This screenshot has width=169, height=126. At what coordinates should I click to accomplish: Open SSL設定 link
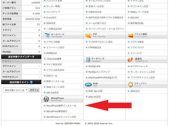tap(135, 18)
